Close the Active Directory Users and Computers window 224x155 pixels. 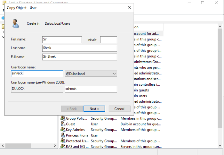[216, 3]
